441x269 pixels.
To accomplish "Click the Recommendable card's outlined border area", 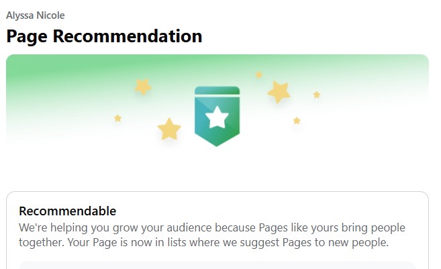I will [217, 230].
